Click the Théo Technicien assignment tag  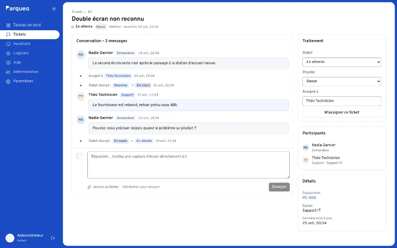coord(118,76)
